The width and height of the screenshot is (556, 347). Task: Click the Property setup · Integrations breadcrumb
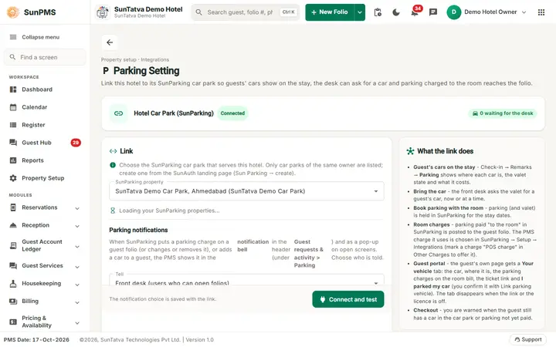coord(134,60)
